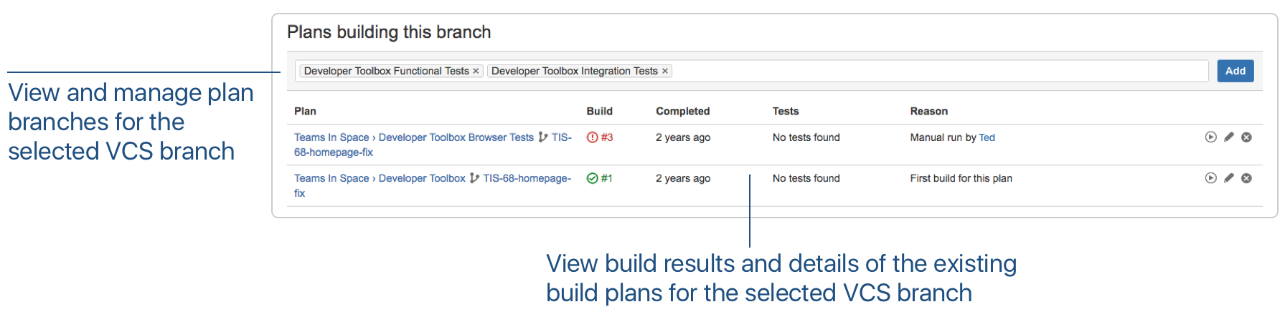The image size is (1285, 317).
Task: Open Ted's user profile link
Action: coord(987,137)
